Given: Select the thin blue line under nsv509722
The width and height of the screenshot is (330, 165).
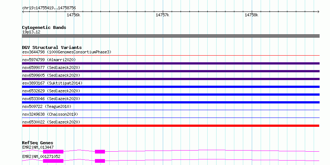Looking at the screenshot, I should point(171,110).
